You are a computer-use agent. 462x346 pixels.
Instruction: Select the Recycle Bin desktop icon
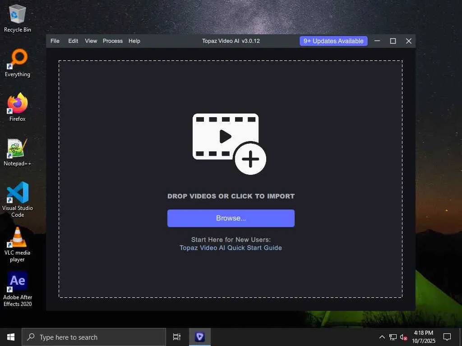18,18
